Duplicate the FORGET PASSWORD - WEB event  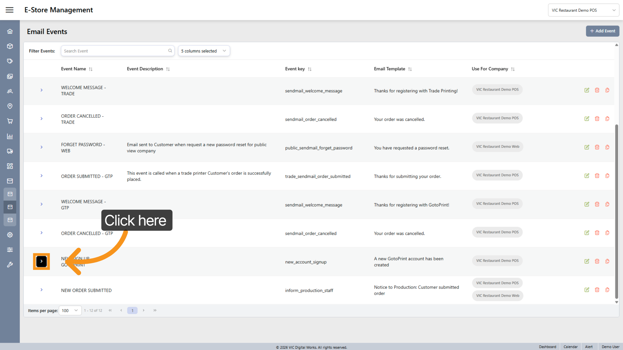(x=607, y=147)
